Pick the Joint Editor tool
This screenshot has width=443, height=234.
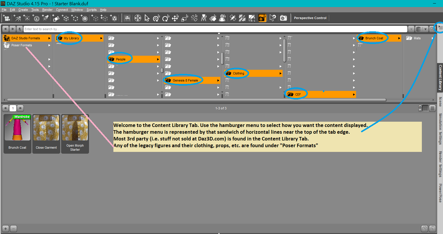coord(233,18)
